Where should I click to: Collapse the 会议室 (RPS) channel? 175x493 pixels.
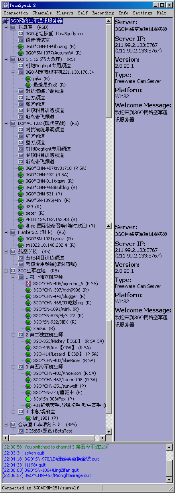coord(6,425)
